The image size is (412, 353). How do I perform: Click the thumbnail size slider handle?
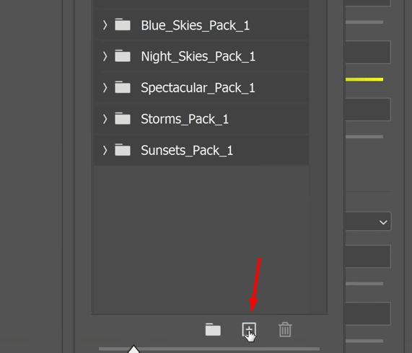pos(133,349)
